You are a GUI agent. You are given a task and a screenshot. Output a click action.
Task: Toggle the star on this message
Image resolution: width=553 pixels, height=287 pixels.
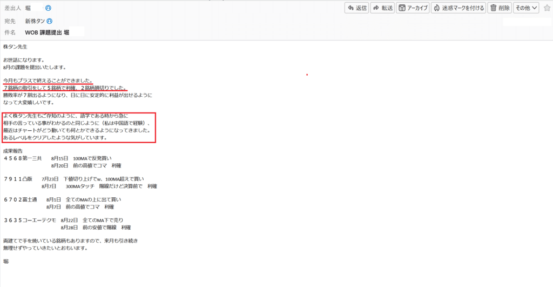547,8
